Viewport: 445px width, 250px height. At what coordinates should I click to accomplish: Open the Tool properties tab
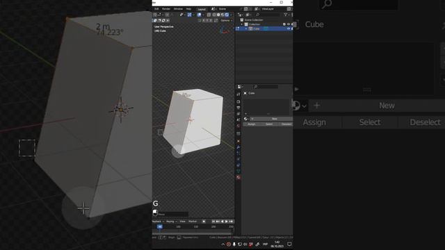coord(238,94)
